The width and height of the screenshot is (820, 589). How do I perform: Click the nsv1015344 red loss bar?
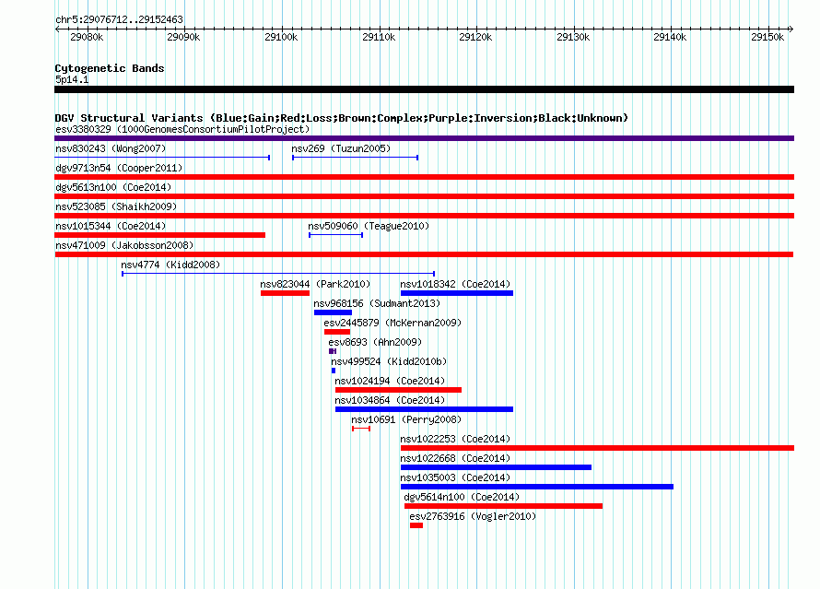click(160, 235)
